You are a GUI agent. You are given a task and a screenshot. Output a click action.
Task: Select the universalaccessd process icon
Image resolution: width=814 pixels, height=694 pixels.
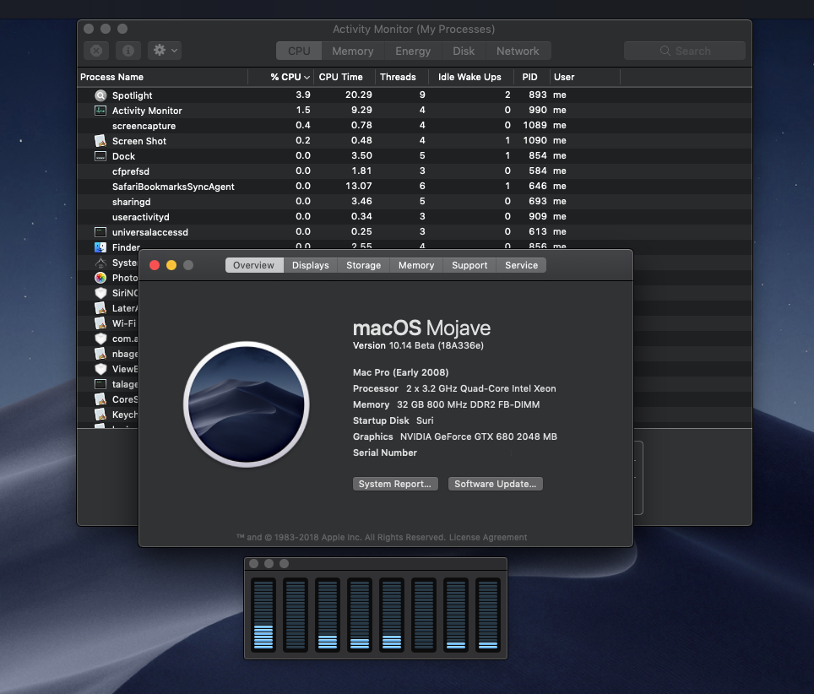(100, 232)
